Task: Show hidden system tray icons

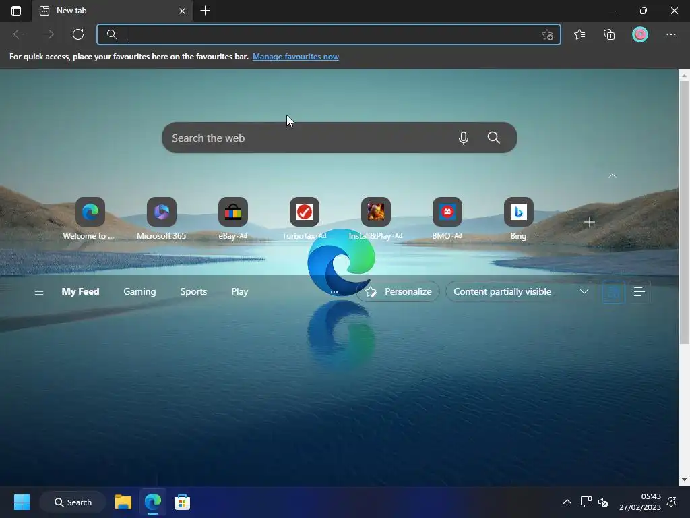Action: [x=567, y=502]
